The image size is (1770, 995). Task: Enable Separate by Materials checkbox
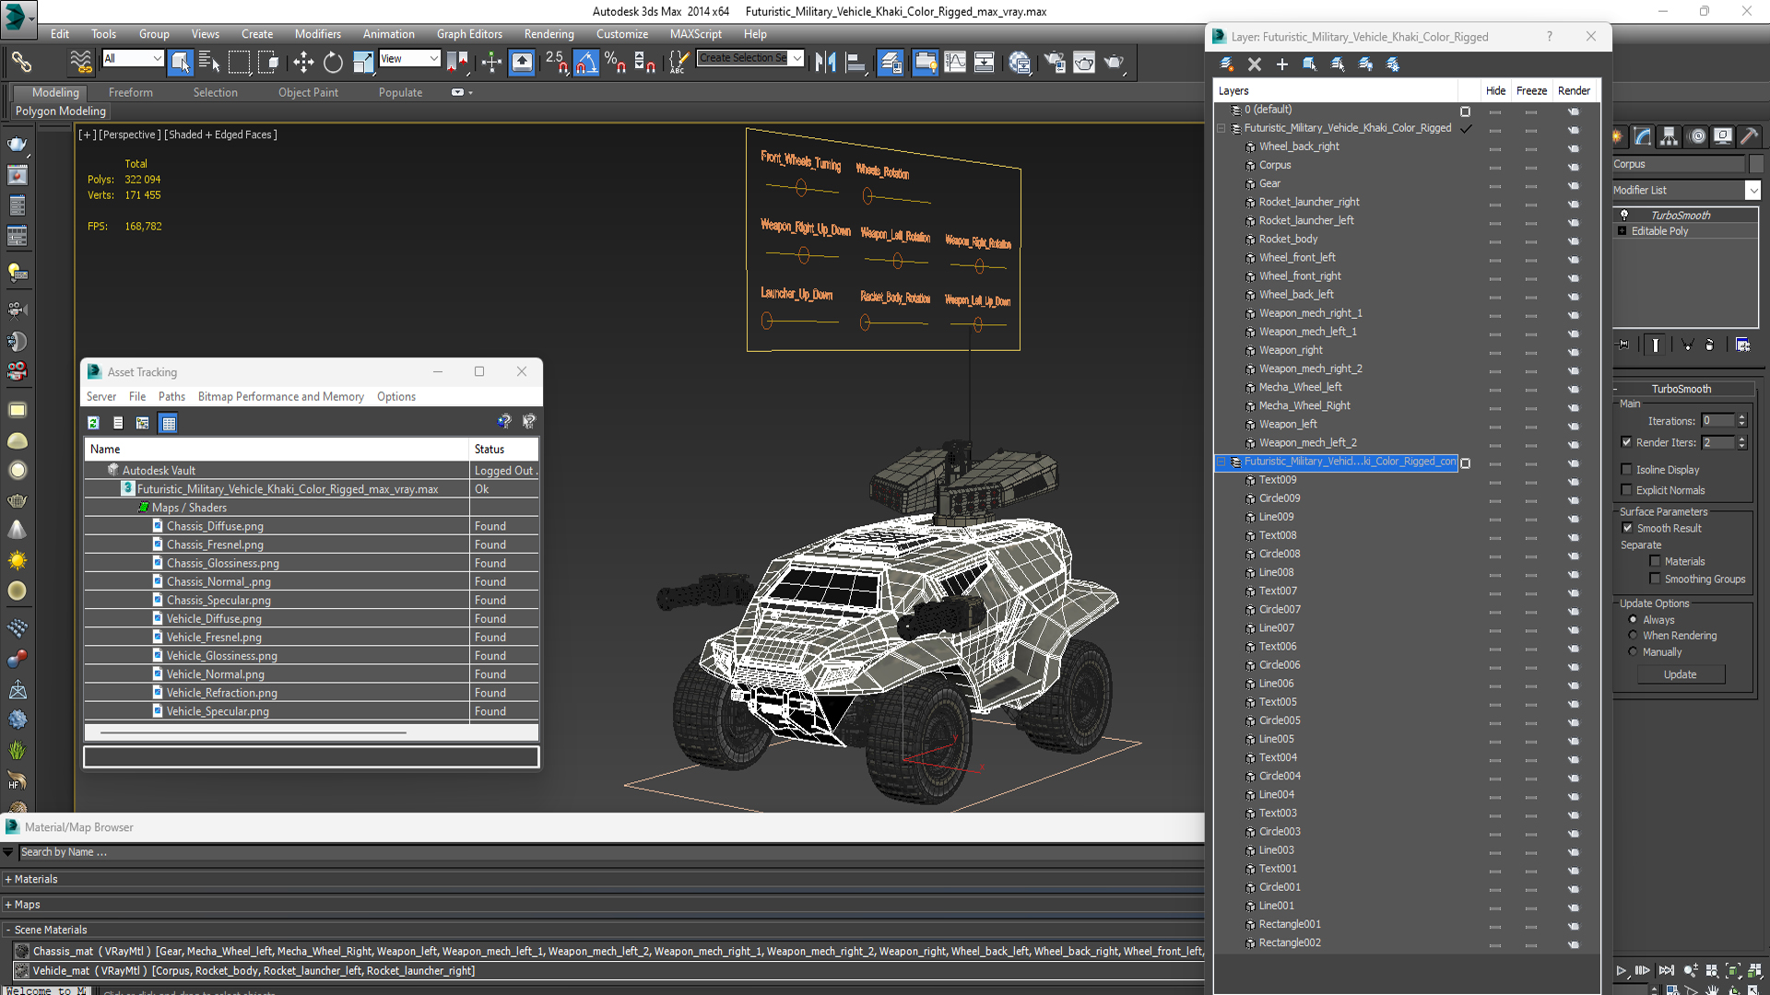click(1655, 561)
